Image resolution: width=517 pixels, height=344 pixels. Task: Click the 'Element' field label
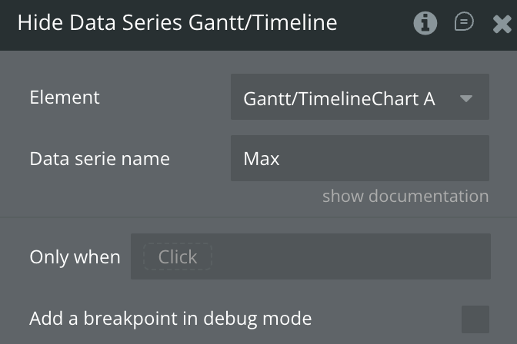(65, 98)
